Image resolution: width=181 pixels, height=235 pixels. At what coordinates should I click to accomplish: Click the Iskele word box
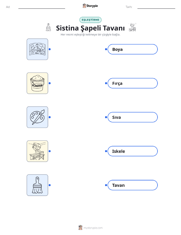click(x=132, y=151)
